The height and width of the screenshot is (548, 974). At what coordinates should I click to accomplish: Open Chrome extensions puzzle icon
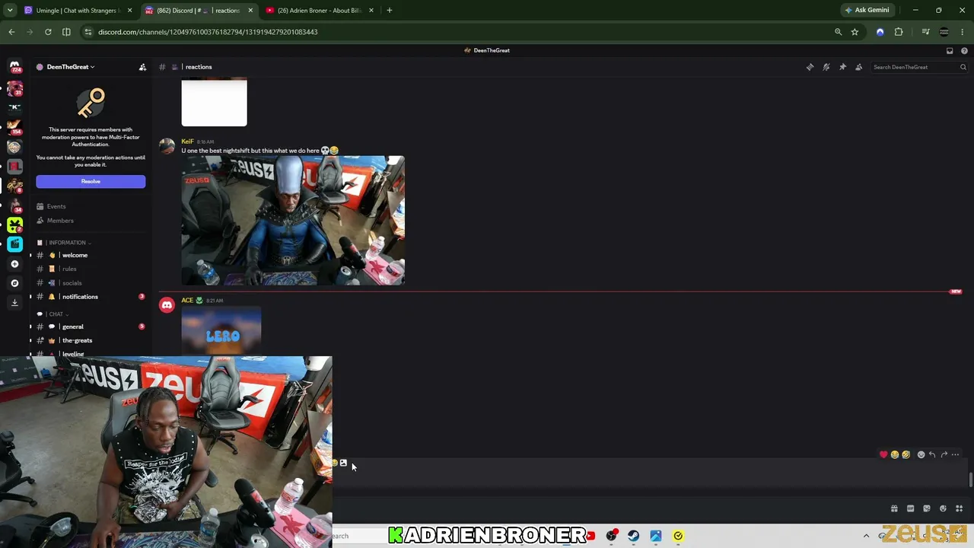click(x=899, y=32)
